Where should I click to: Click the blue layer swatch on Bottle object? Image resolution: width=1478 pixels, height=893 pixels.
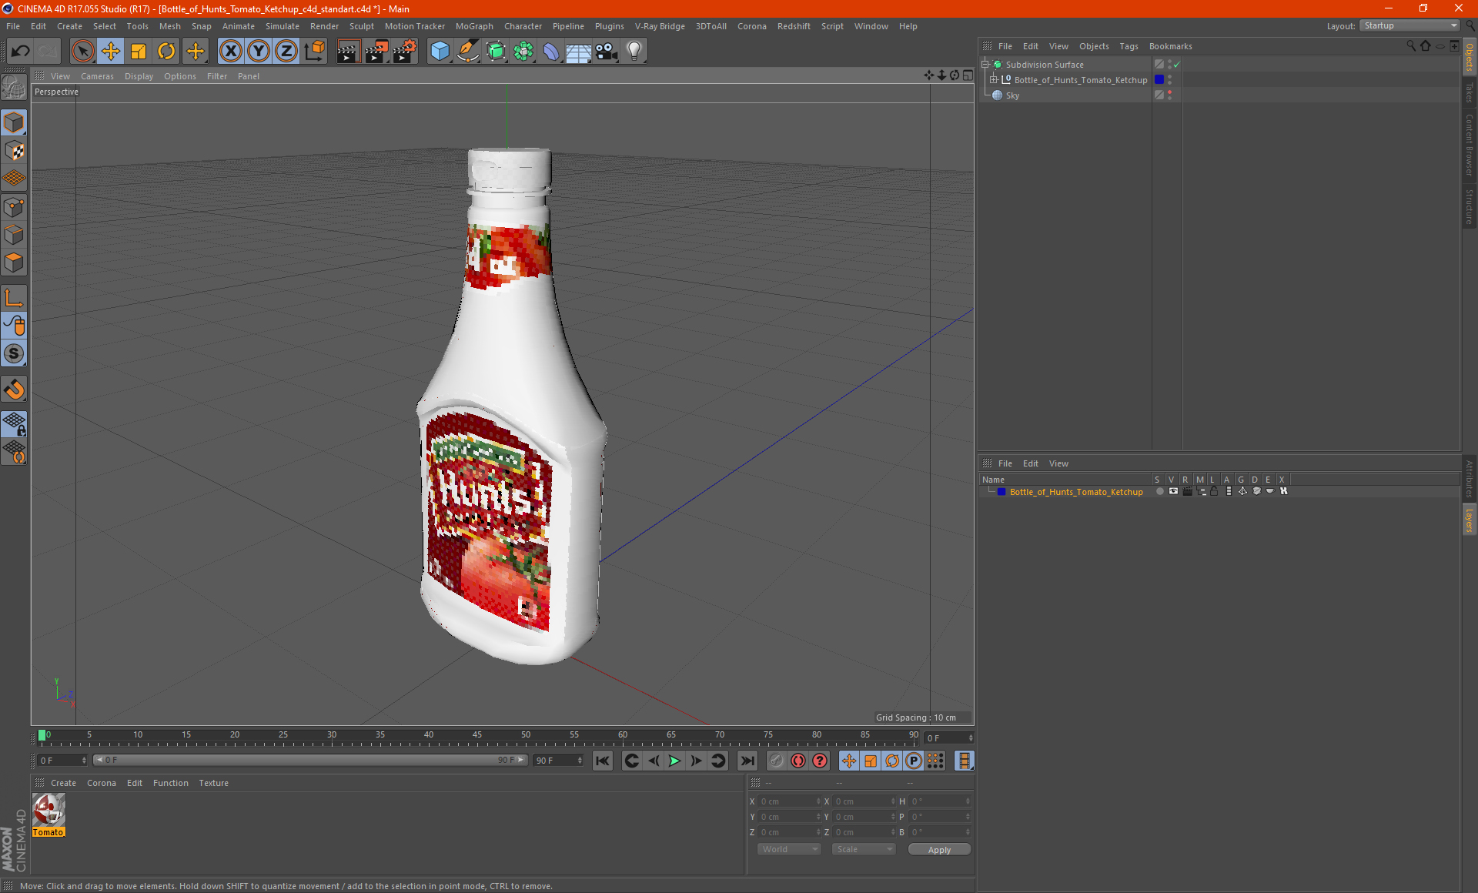(1159, 80)
